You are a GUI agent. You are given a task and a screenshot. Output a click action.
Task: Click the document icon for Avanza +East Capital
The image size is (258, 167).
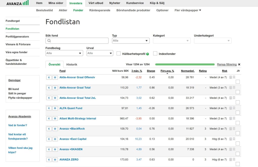[x=231, y=139]
